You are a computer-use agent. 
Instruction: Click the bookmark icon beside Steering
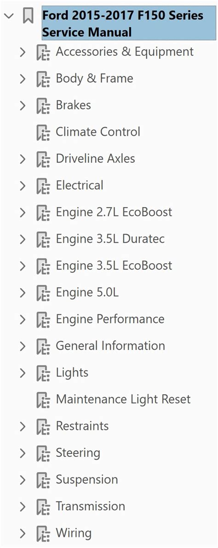(x=43, y=453)
